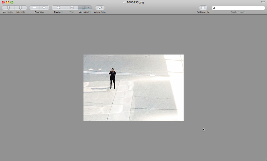Click the green zoom window button
Image resolution: width=267 pixels, height=161 pixels.
pyautogui.click(x=12, y=2)
